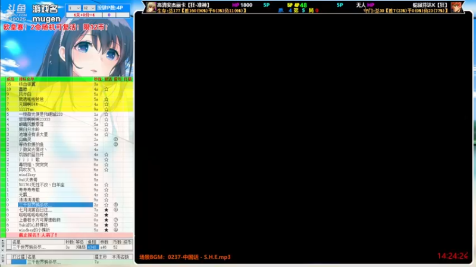Click the field showing 4关+0分=4
476x267 pixels.
coord(84,15)
